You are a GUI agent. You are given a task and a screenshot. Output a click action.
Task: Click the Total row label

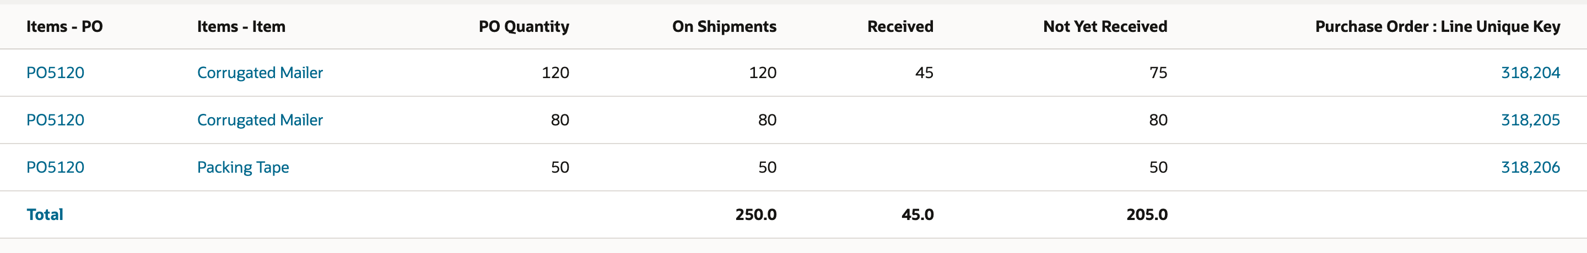coord(45,215)
